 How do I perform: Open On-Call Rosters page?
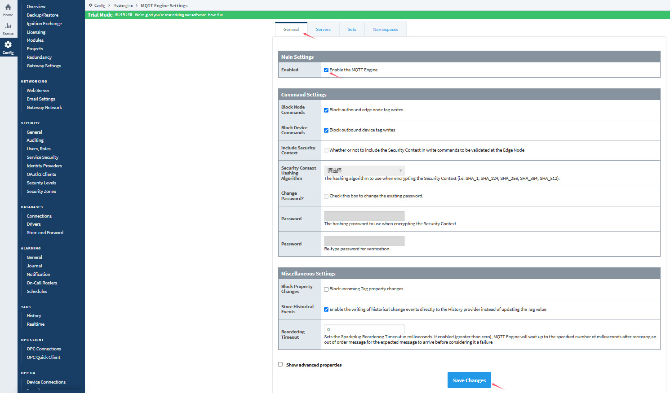[42, 283]
